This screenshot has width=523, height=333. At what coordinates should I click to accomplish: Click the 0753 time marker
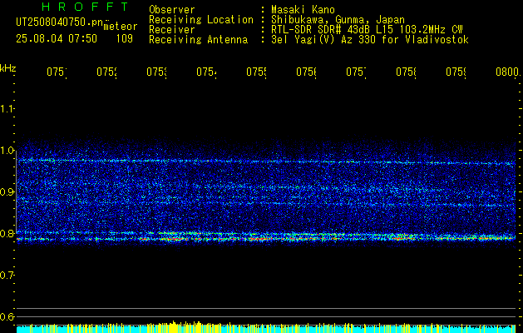click(x=157, y=72)
